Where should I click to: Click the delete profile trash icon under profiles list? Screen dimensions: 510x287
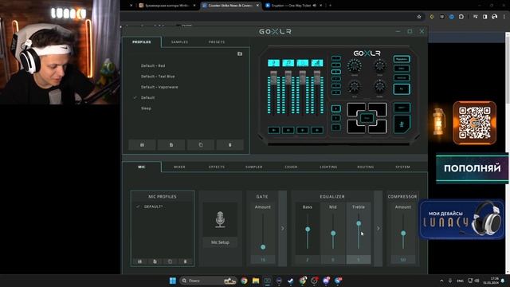coord(230,145)
